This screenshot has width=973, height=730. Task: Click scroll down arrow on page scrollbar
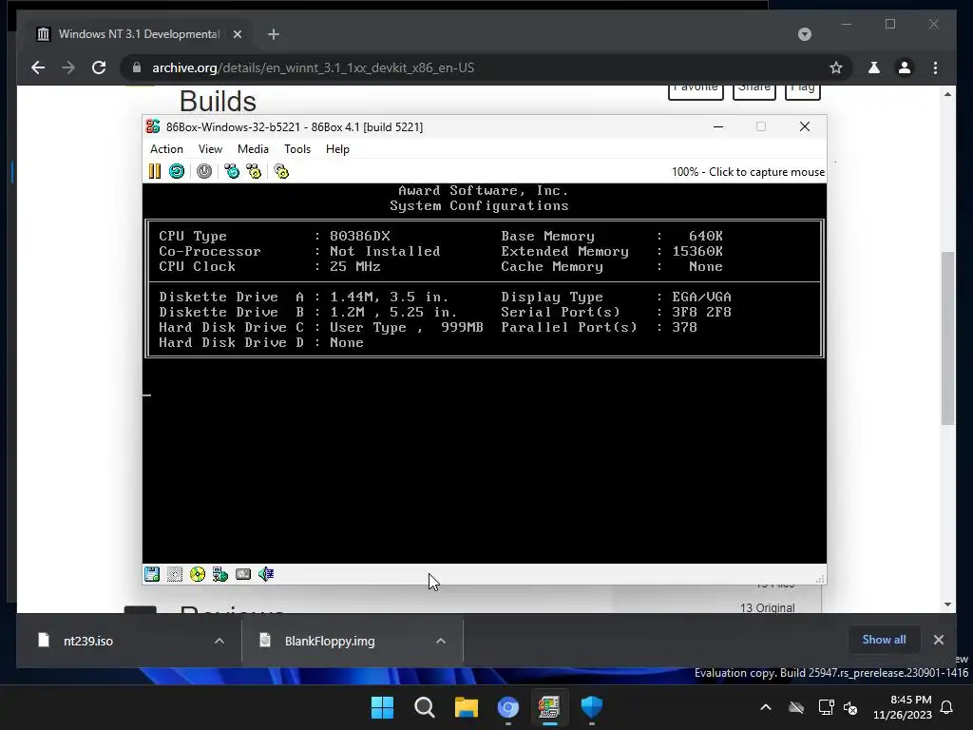click(947, 604)
